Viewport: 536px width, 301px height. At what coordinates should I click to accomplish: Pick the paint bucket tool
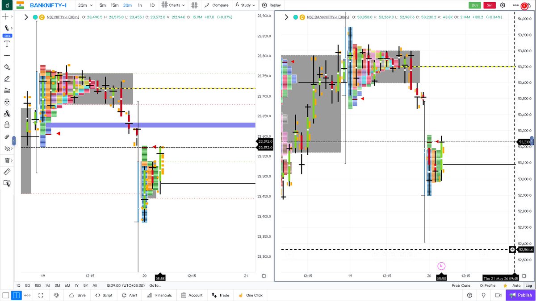[x=7, y=67]
